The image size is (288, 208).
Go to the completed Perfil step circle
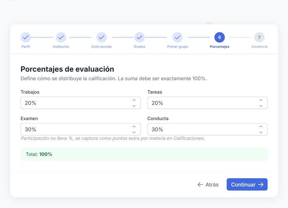(26, 37)
